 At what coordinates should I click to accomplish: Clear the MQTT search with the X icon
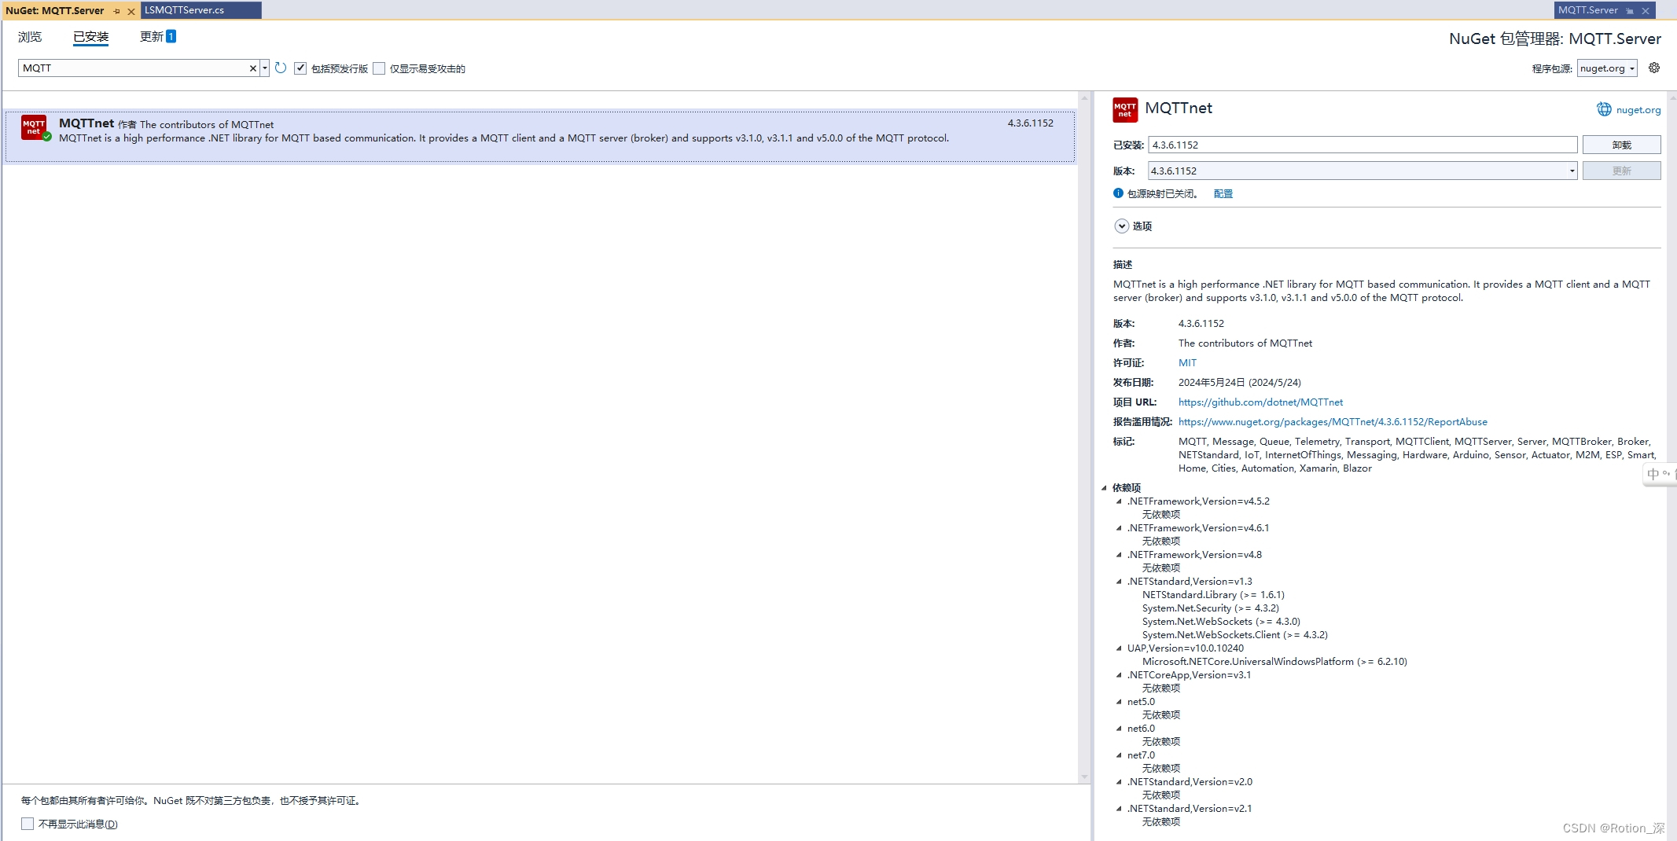click(x=253, y=68)
